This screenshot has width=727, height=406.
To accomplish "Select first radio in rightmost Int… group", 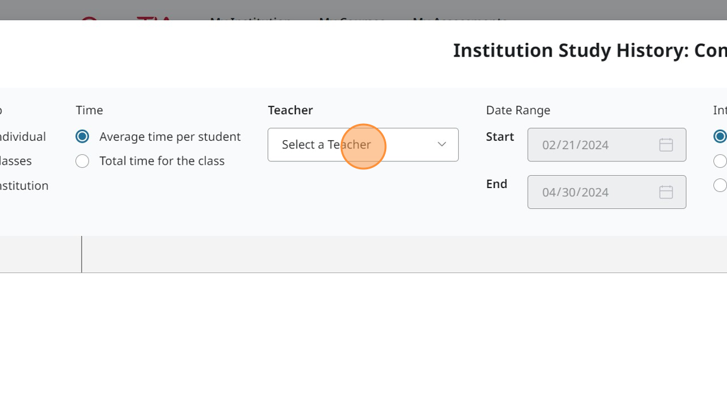I will 719,137.
